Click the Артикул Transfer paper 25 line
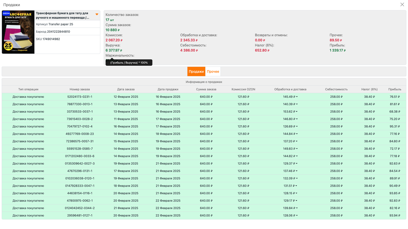The width and height of the screenshot is (408, 229). pyautogui.click(x=54, y=24)
